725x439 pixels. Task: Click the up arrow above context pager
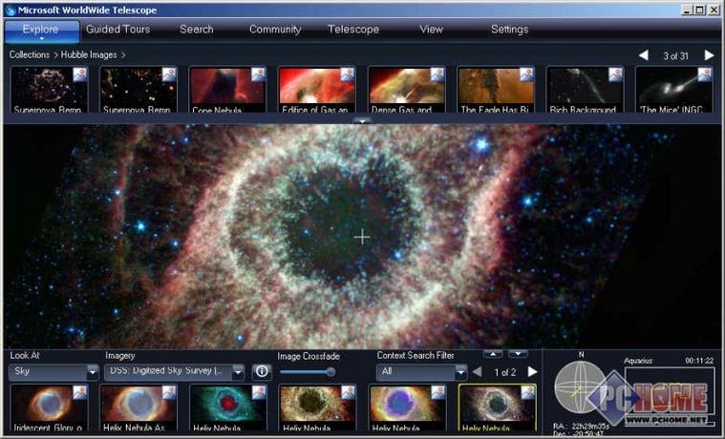coord(493,354)
